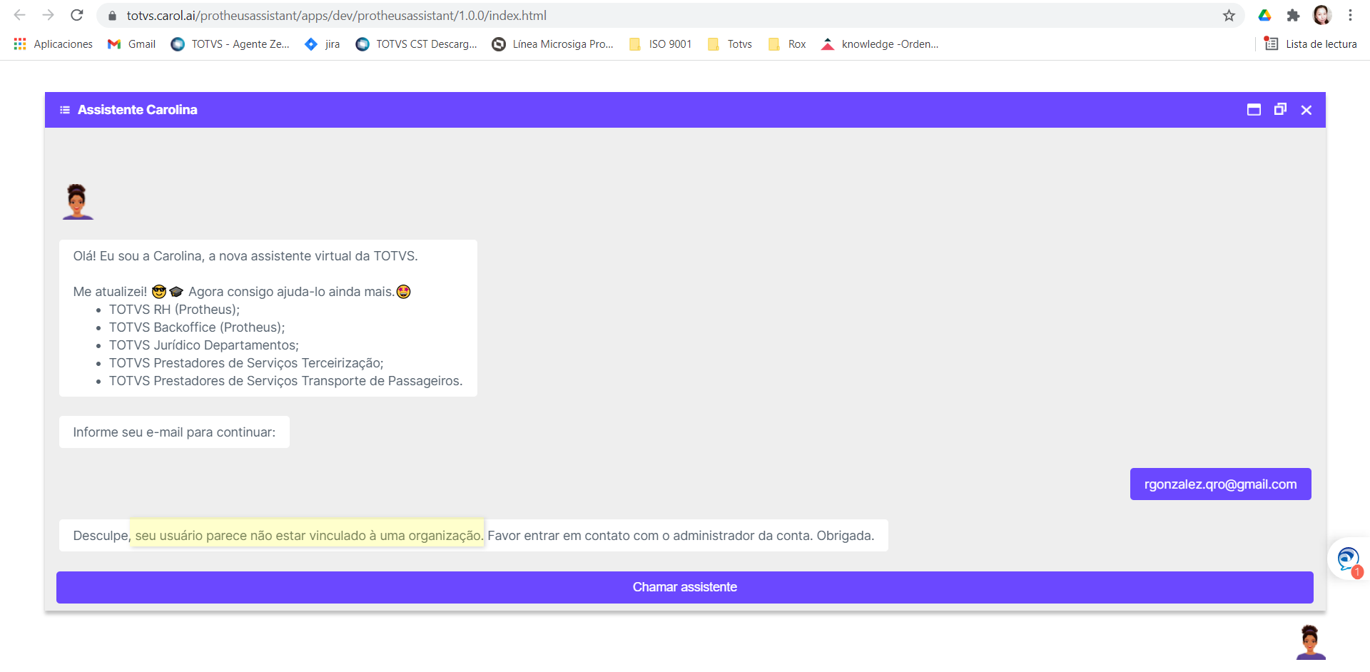The image size is (1370, 672).
Task: Open the Google Drive extension icon
Action: pos(1264,15)
